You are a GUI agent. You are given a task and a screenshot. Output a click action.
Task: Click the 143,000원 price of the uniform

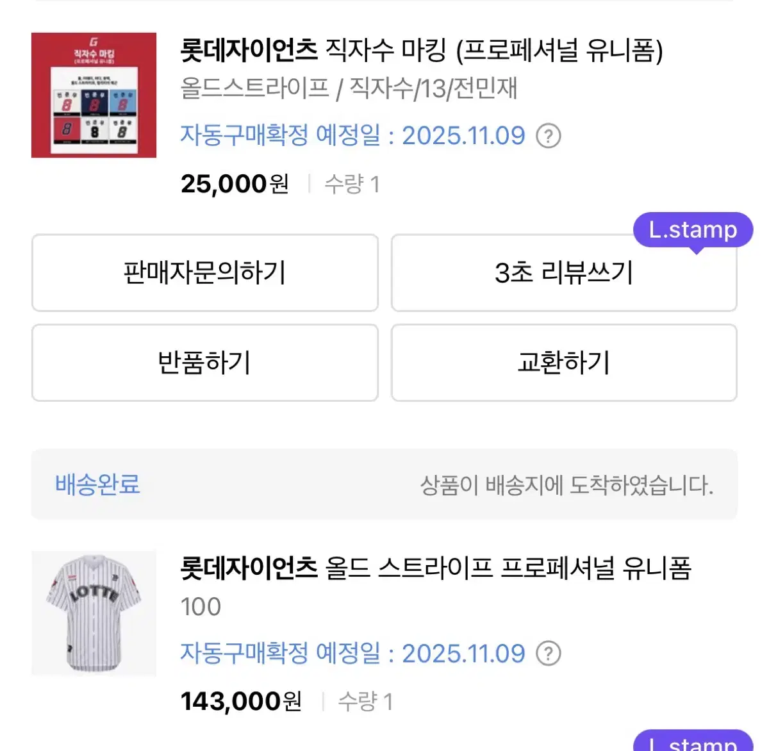[x=241, y=701]
